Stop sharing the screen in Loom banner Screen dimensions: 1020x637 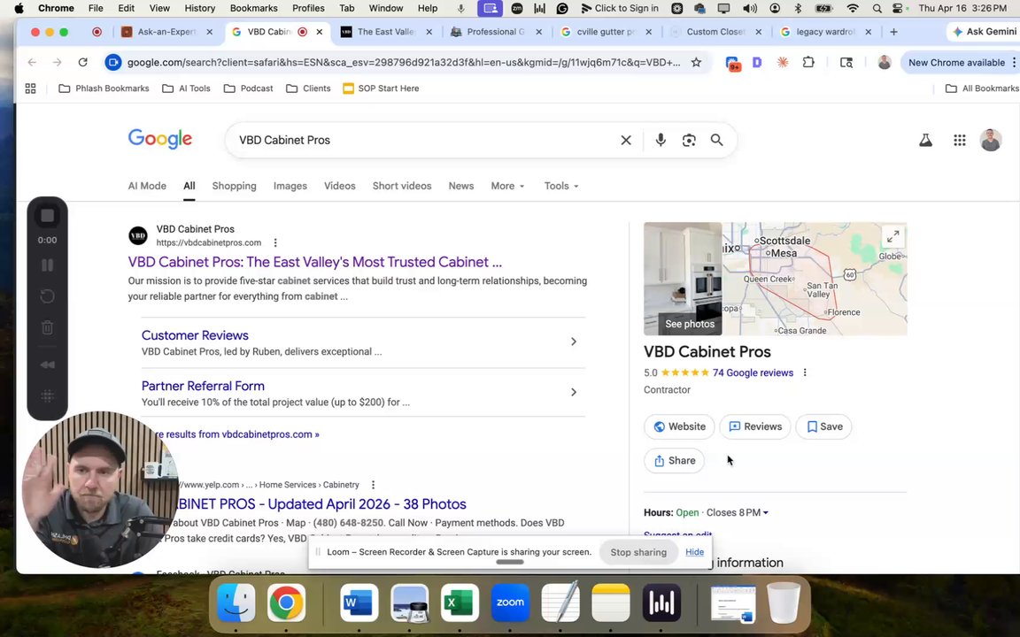tap(638, 552)
